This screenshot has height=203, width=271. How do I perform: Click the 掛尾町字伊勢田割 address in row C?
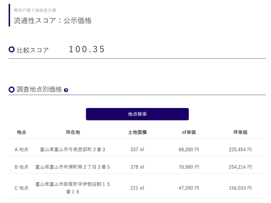[x=73, y=188]
